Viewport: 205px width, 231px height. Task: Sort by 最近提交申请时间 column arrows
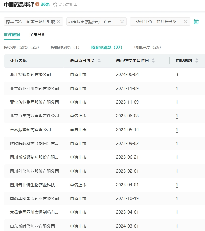(x=153, y=61)
